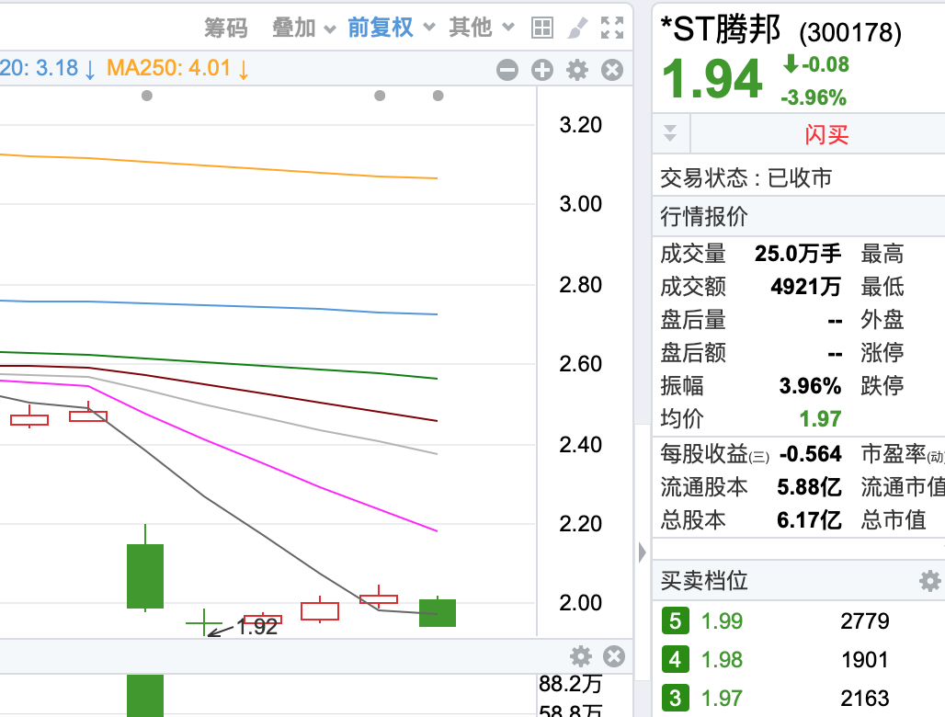Click the 振幅 value 3.96%
The width and height of the screenshot is (945, 717).
pos(810,385)
